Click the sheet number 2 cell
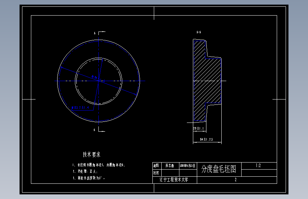 [237, 180]
